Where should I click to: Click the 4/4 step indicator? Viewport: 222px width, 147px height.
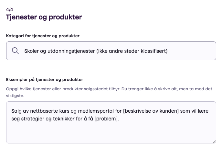(10, 10)
